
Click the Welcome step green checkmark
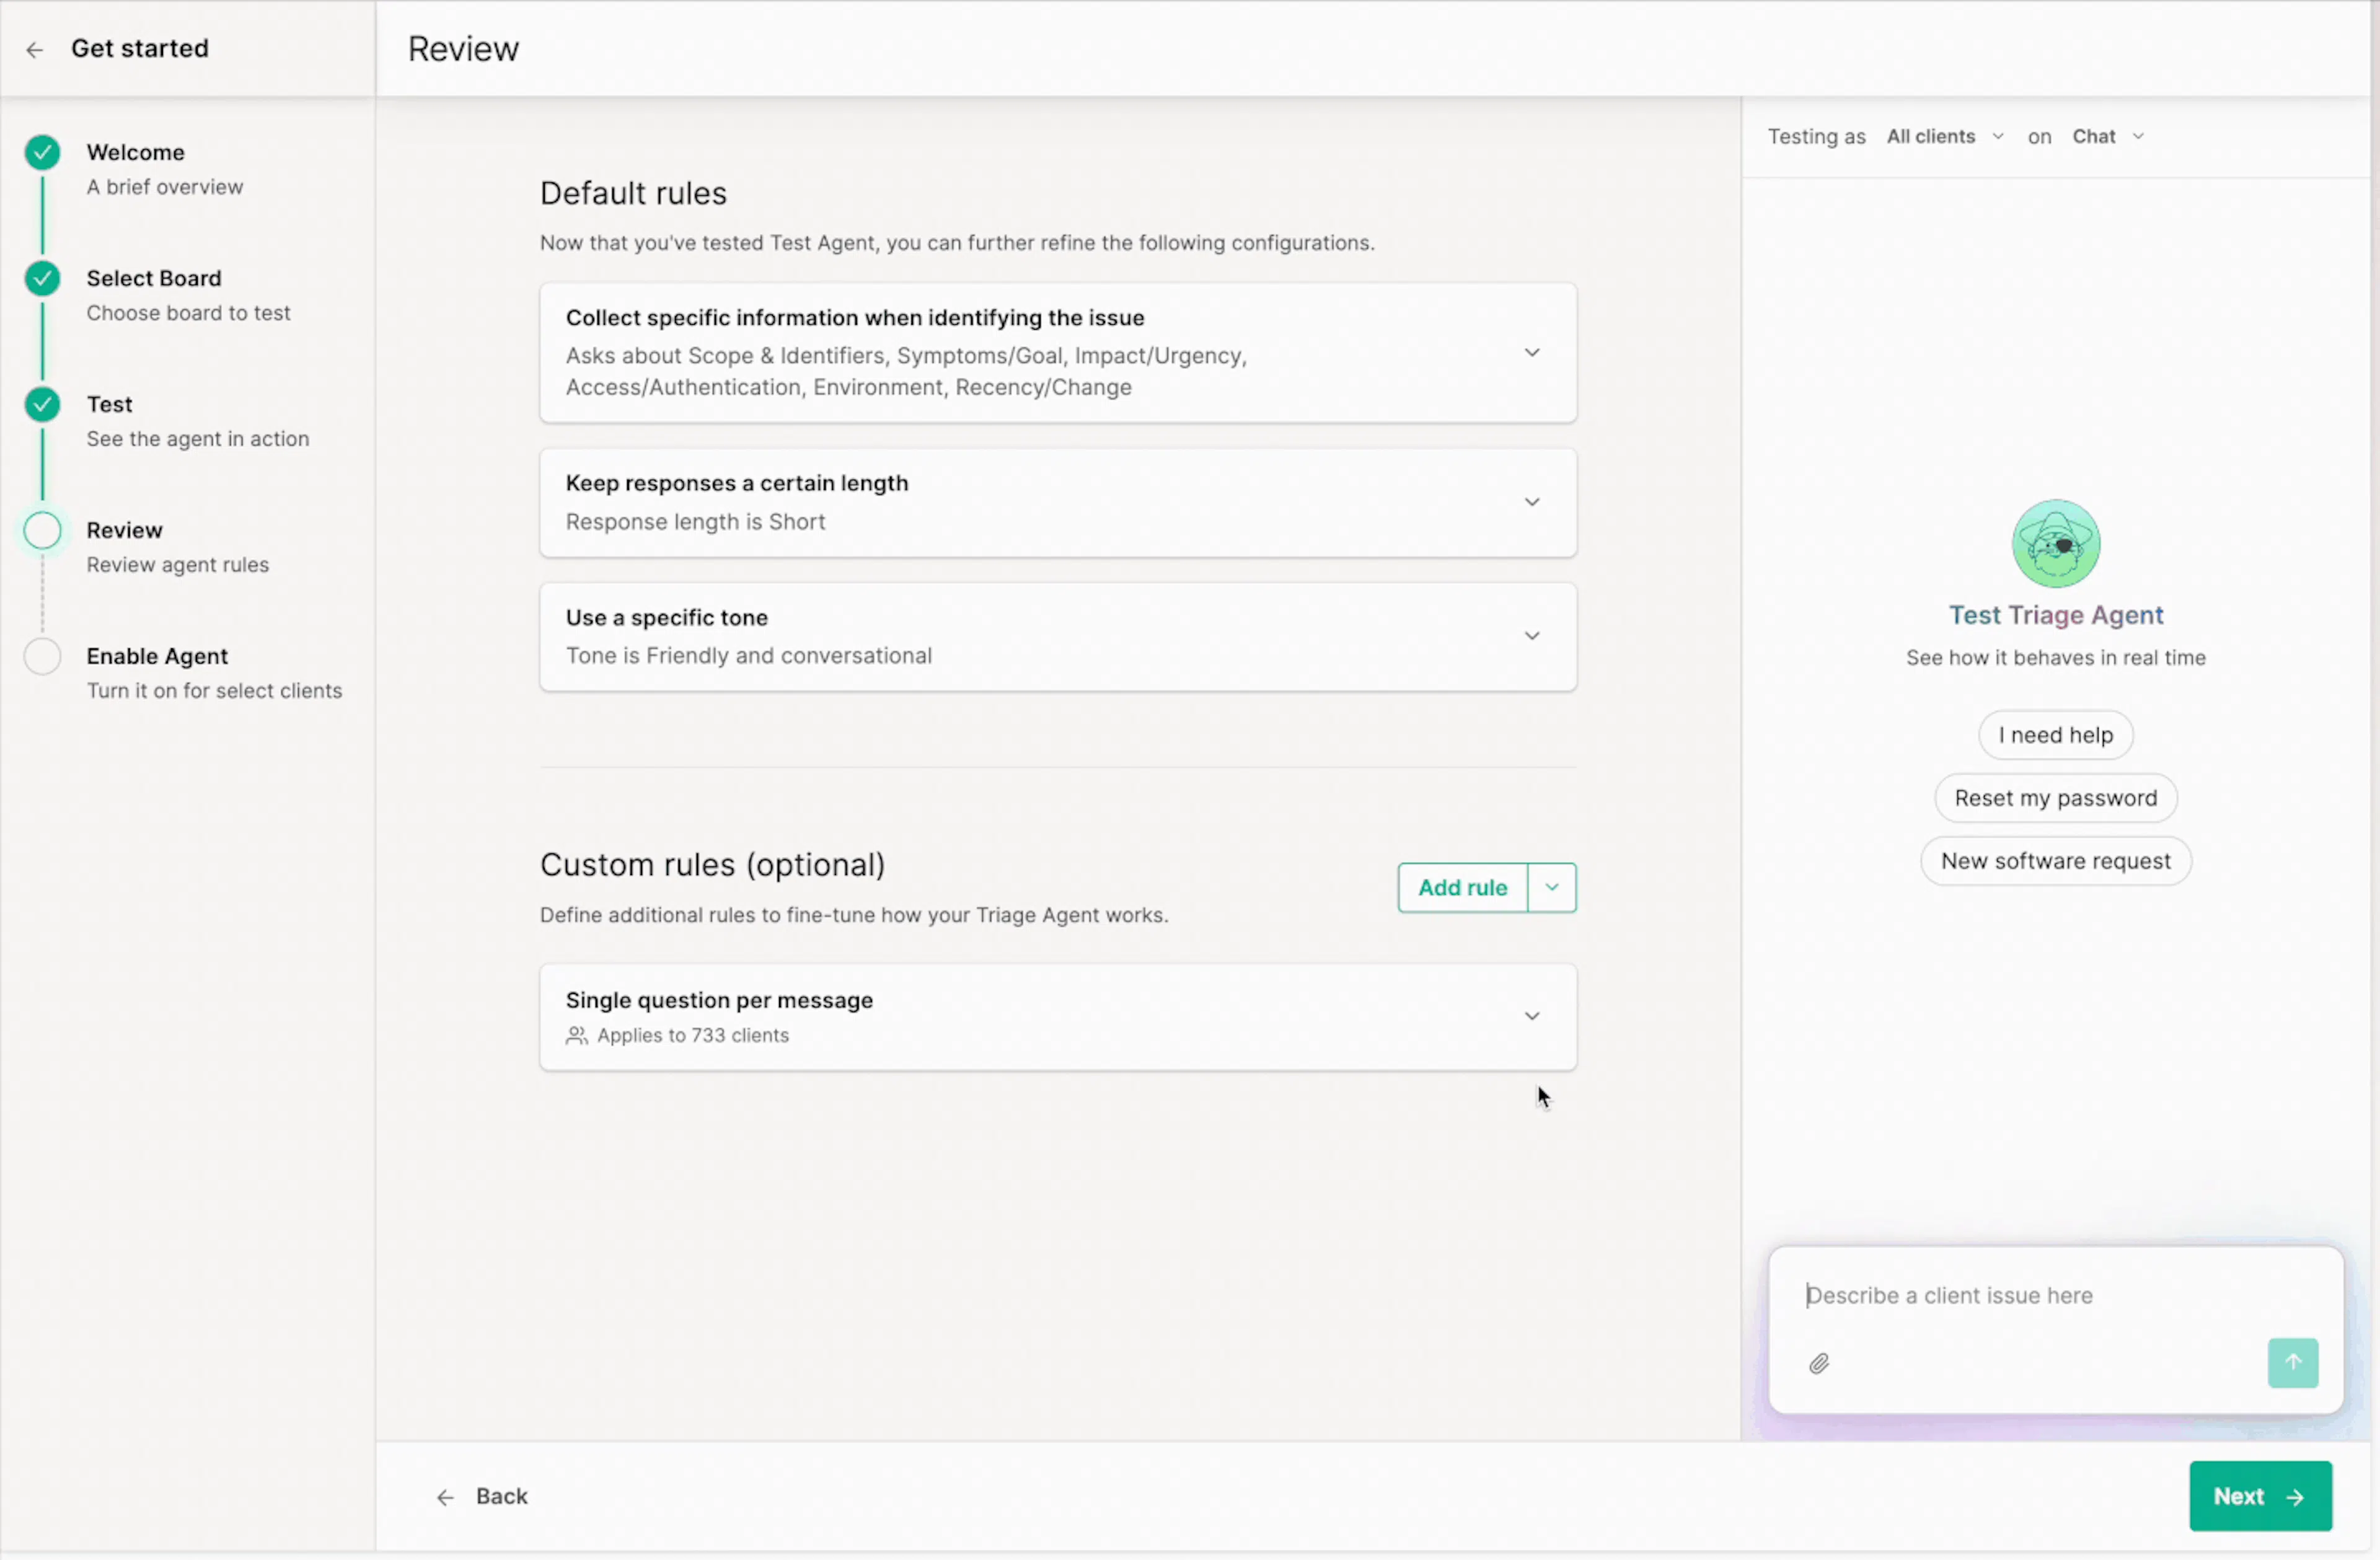tap(42, 152)
